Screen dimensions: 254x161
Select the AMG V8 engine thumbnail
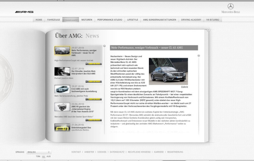(62, 107)
